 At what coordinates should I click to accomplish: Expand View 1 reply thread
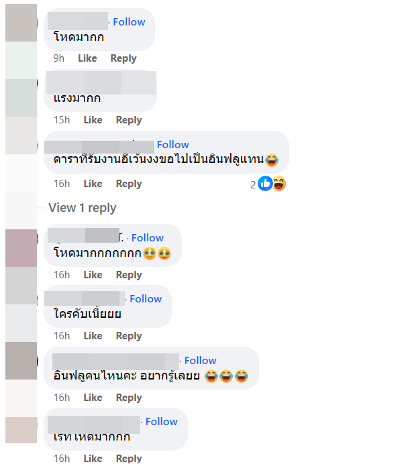(83, 208)
